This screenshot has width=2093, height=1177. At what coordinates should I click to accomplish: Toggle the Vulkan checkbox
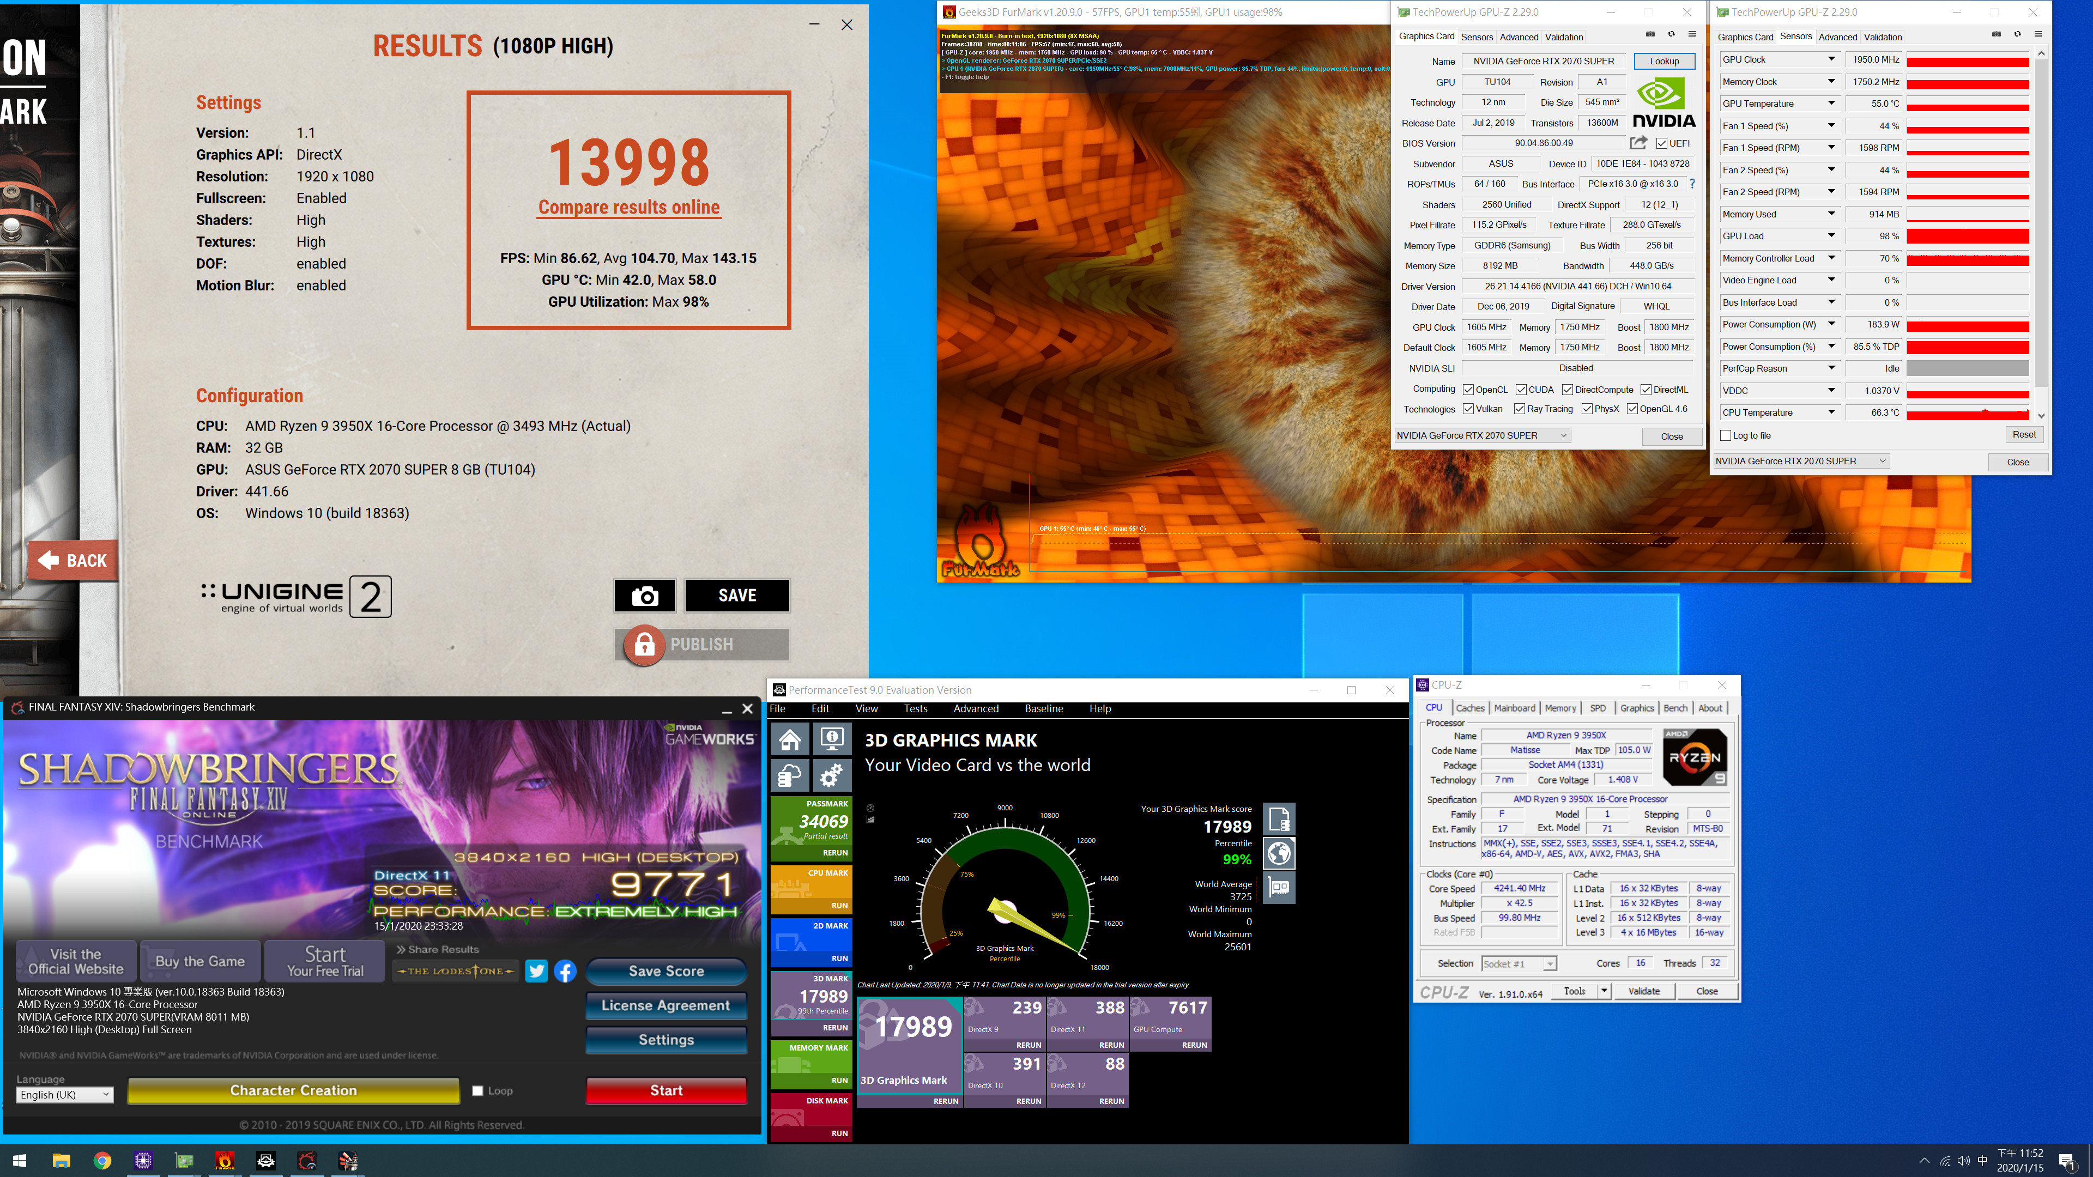pos(1468,409)
